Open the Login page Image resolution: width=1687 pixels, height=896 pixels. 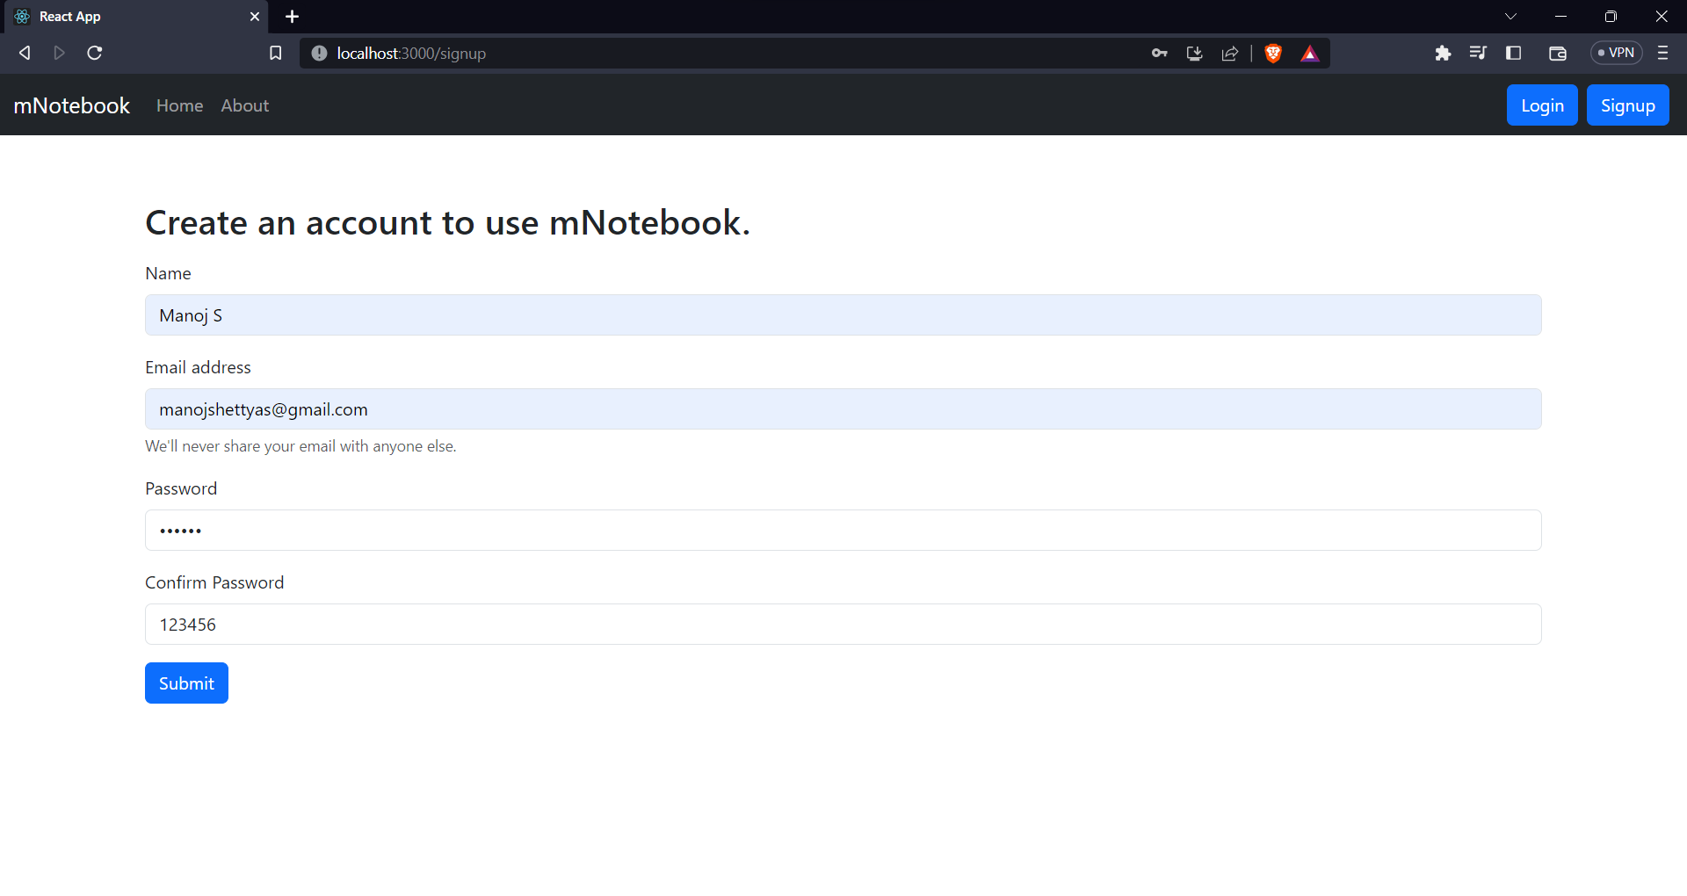click(x=1541, y=105)
